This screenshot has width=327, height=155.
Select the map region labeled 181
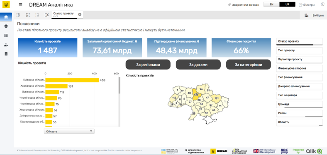[216, 98]
